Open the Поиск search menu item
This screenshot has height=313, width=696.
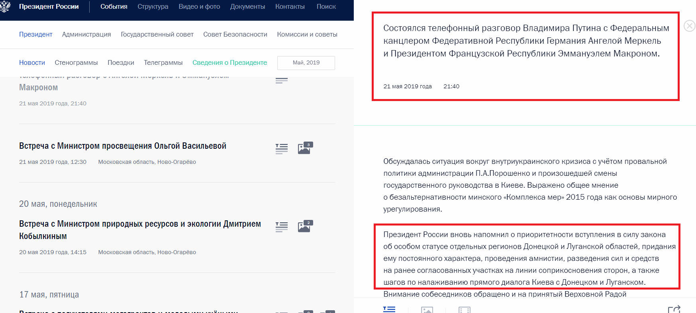click(x=326, y=7)
